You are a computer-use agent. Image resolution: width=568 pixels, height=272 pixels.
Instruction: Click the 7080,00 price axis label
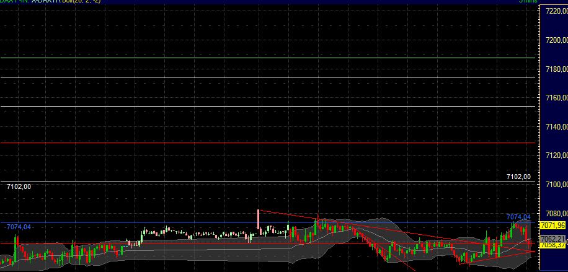(x=556, y=213)
